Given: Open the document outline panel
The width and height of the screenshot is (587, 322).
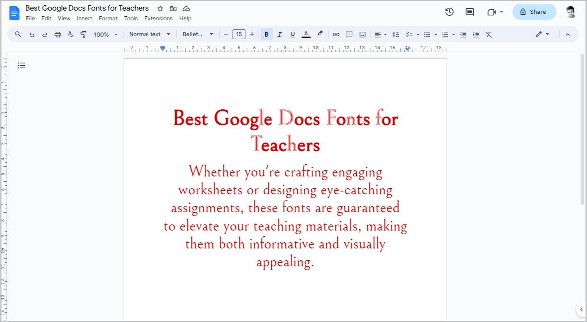Looking at the screenshot, I should (x=21, y=65).
